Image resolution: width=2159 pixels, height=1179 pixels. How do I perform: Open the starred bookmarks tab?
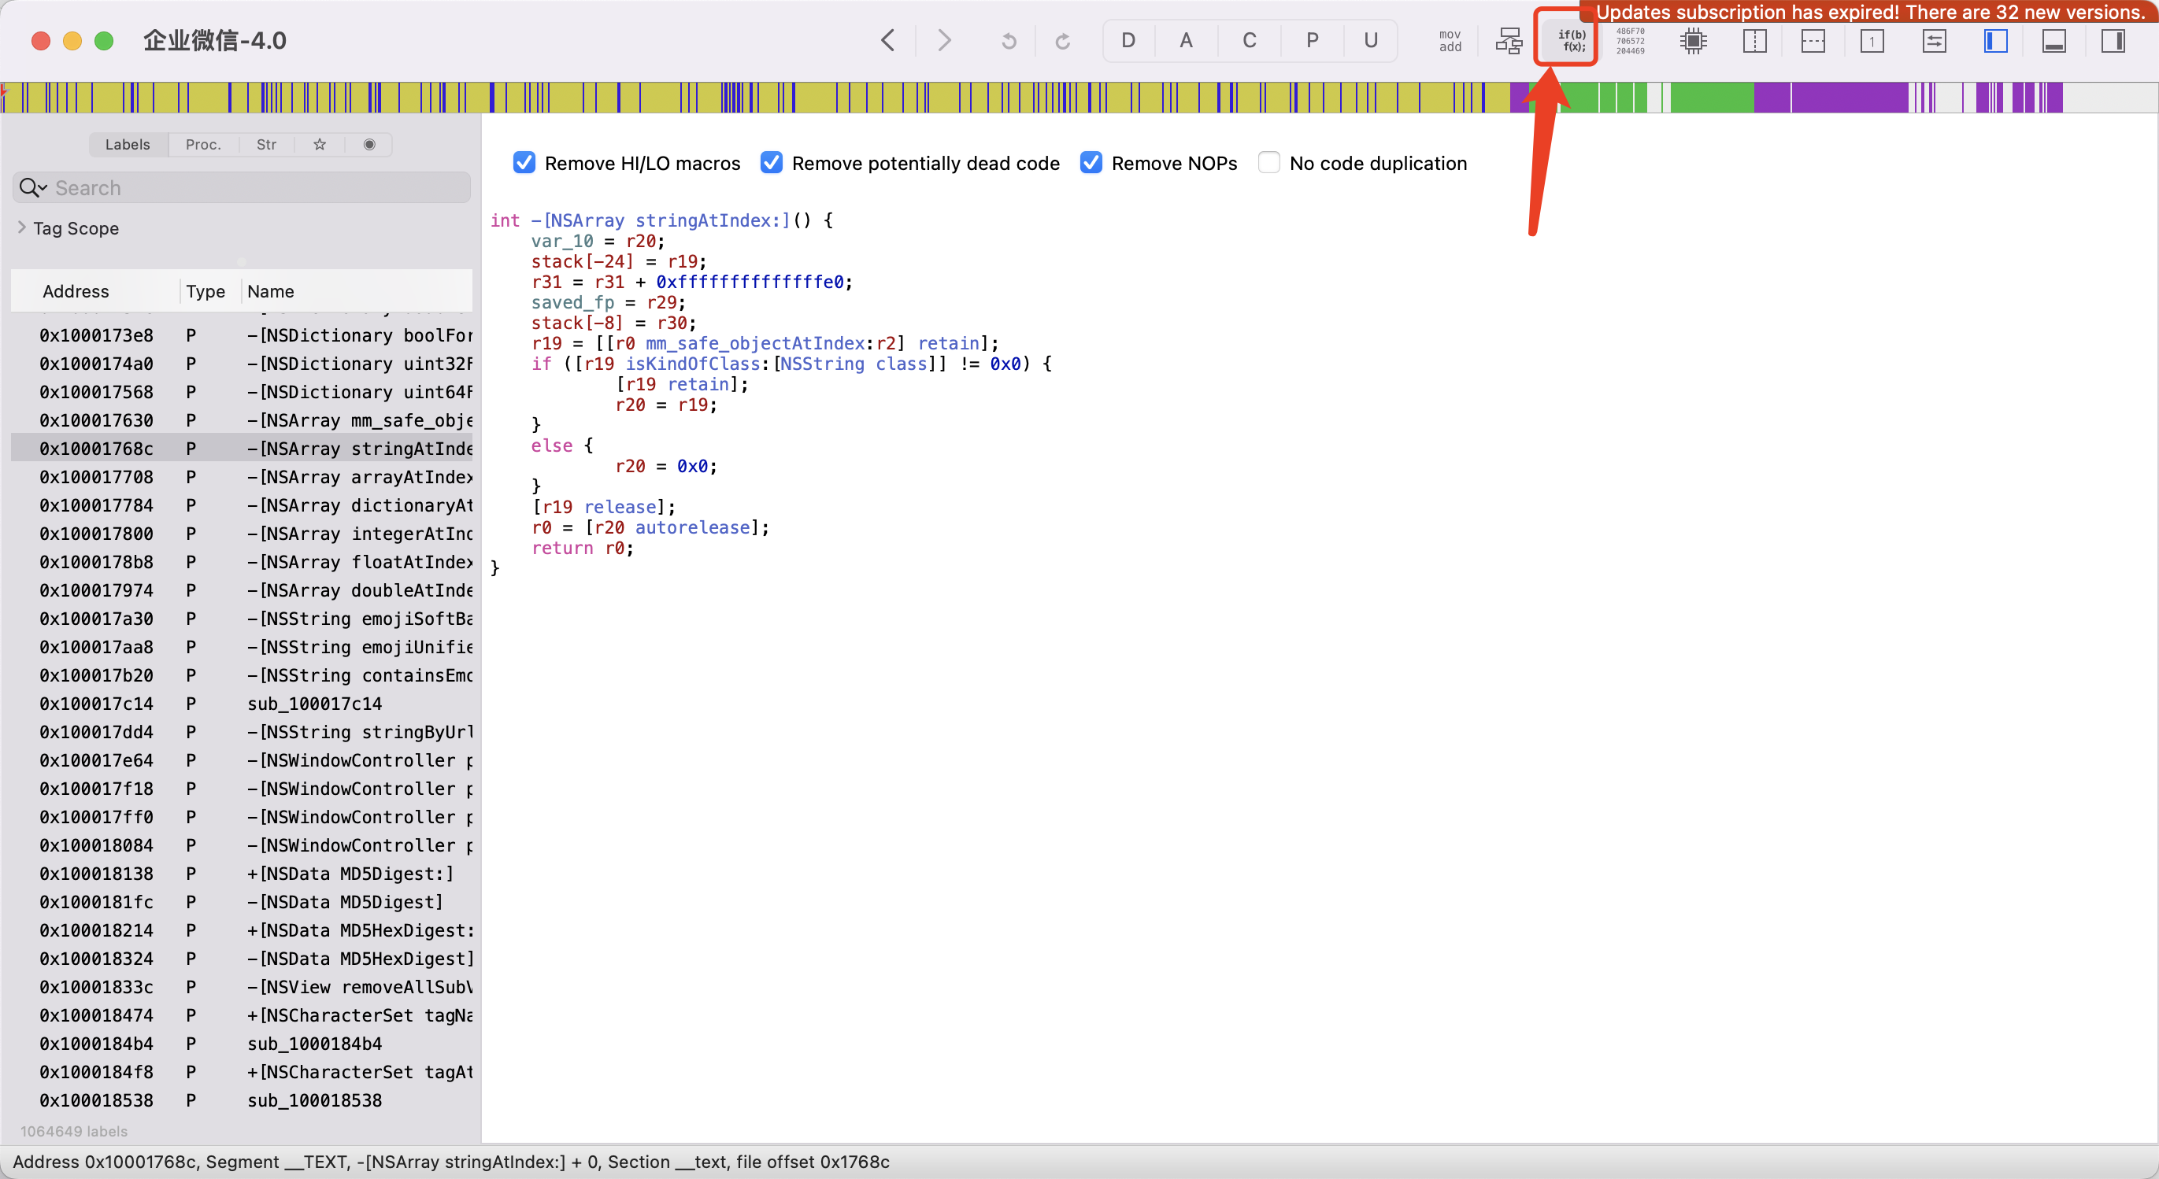click(x=320, y=144)
